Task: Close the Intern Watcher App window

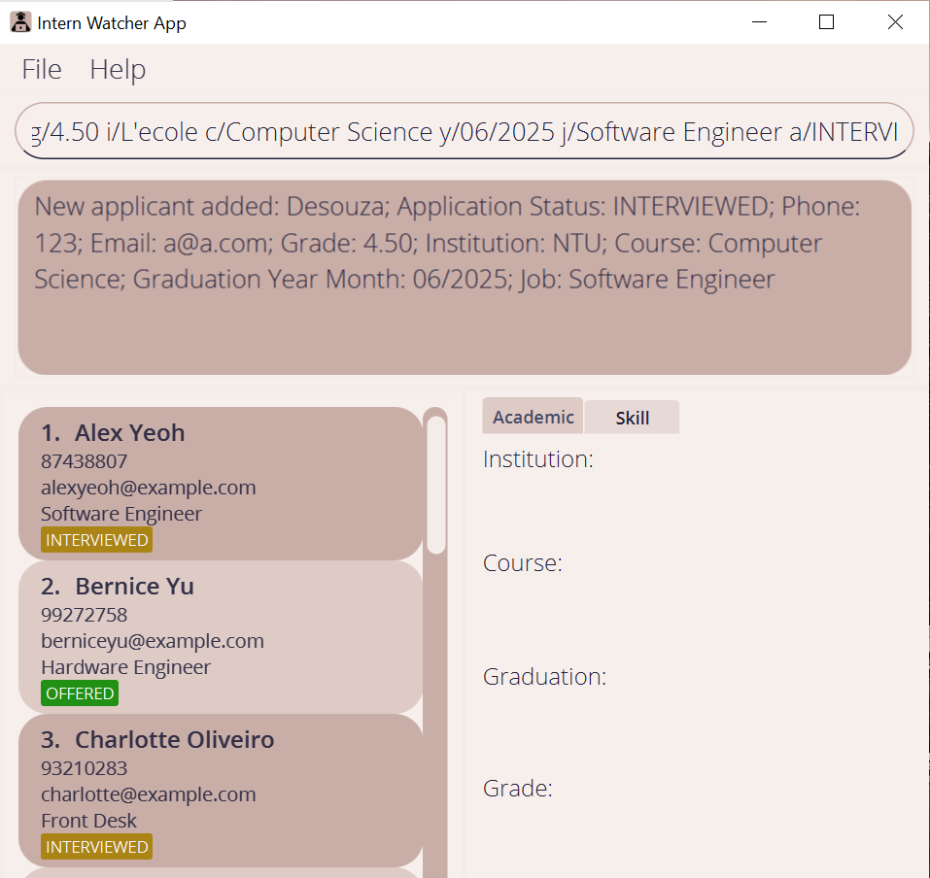Action: coord(895,22)
